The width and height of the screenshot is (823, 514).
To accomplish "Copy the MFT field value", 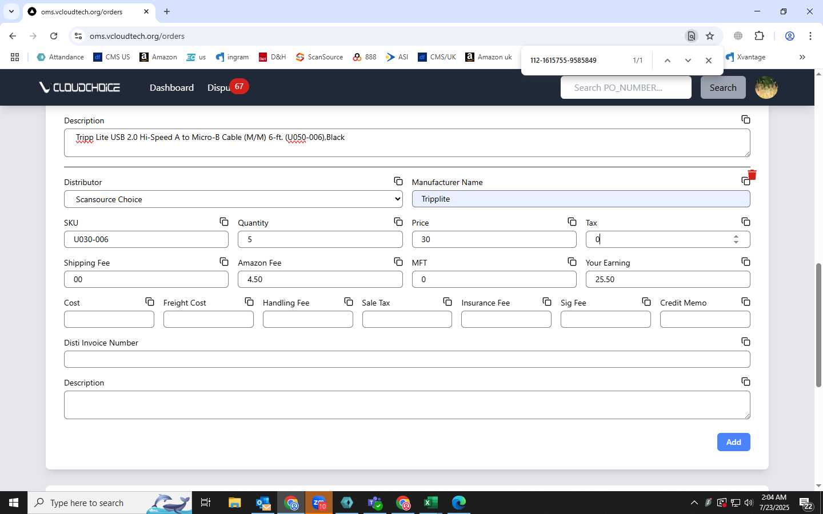I will click(572, 262).
